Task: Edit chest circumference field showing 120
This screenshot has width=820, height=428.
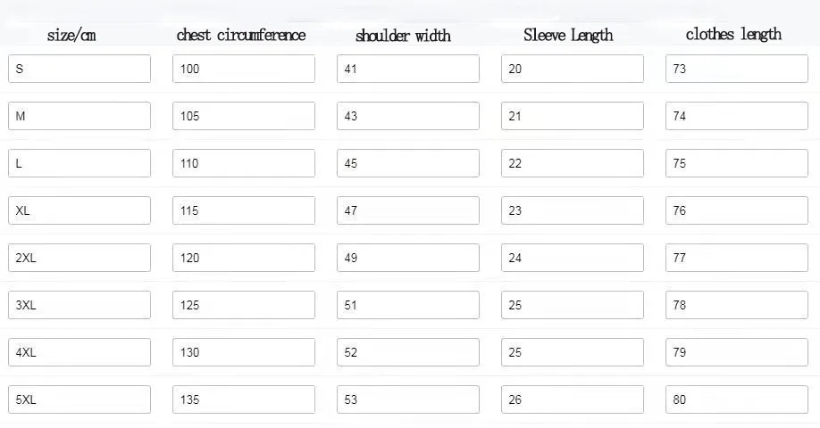Action: (243, 258)
